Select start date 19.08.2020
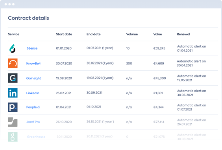 (x=64, y=78)
